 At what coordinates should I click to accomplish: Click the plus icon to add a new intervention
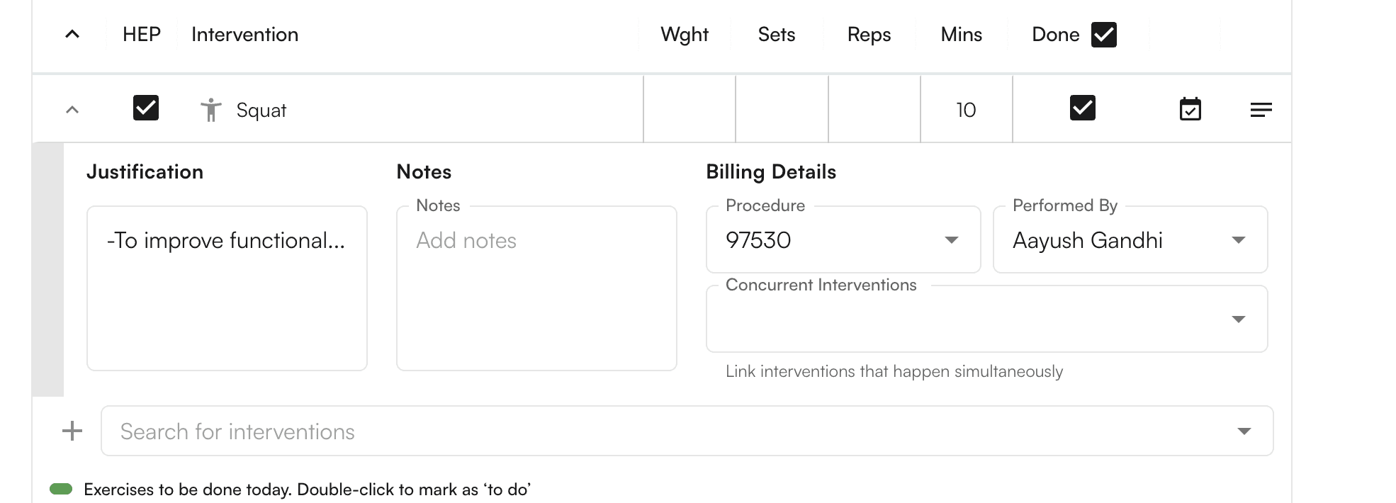(x=71, y=430)
